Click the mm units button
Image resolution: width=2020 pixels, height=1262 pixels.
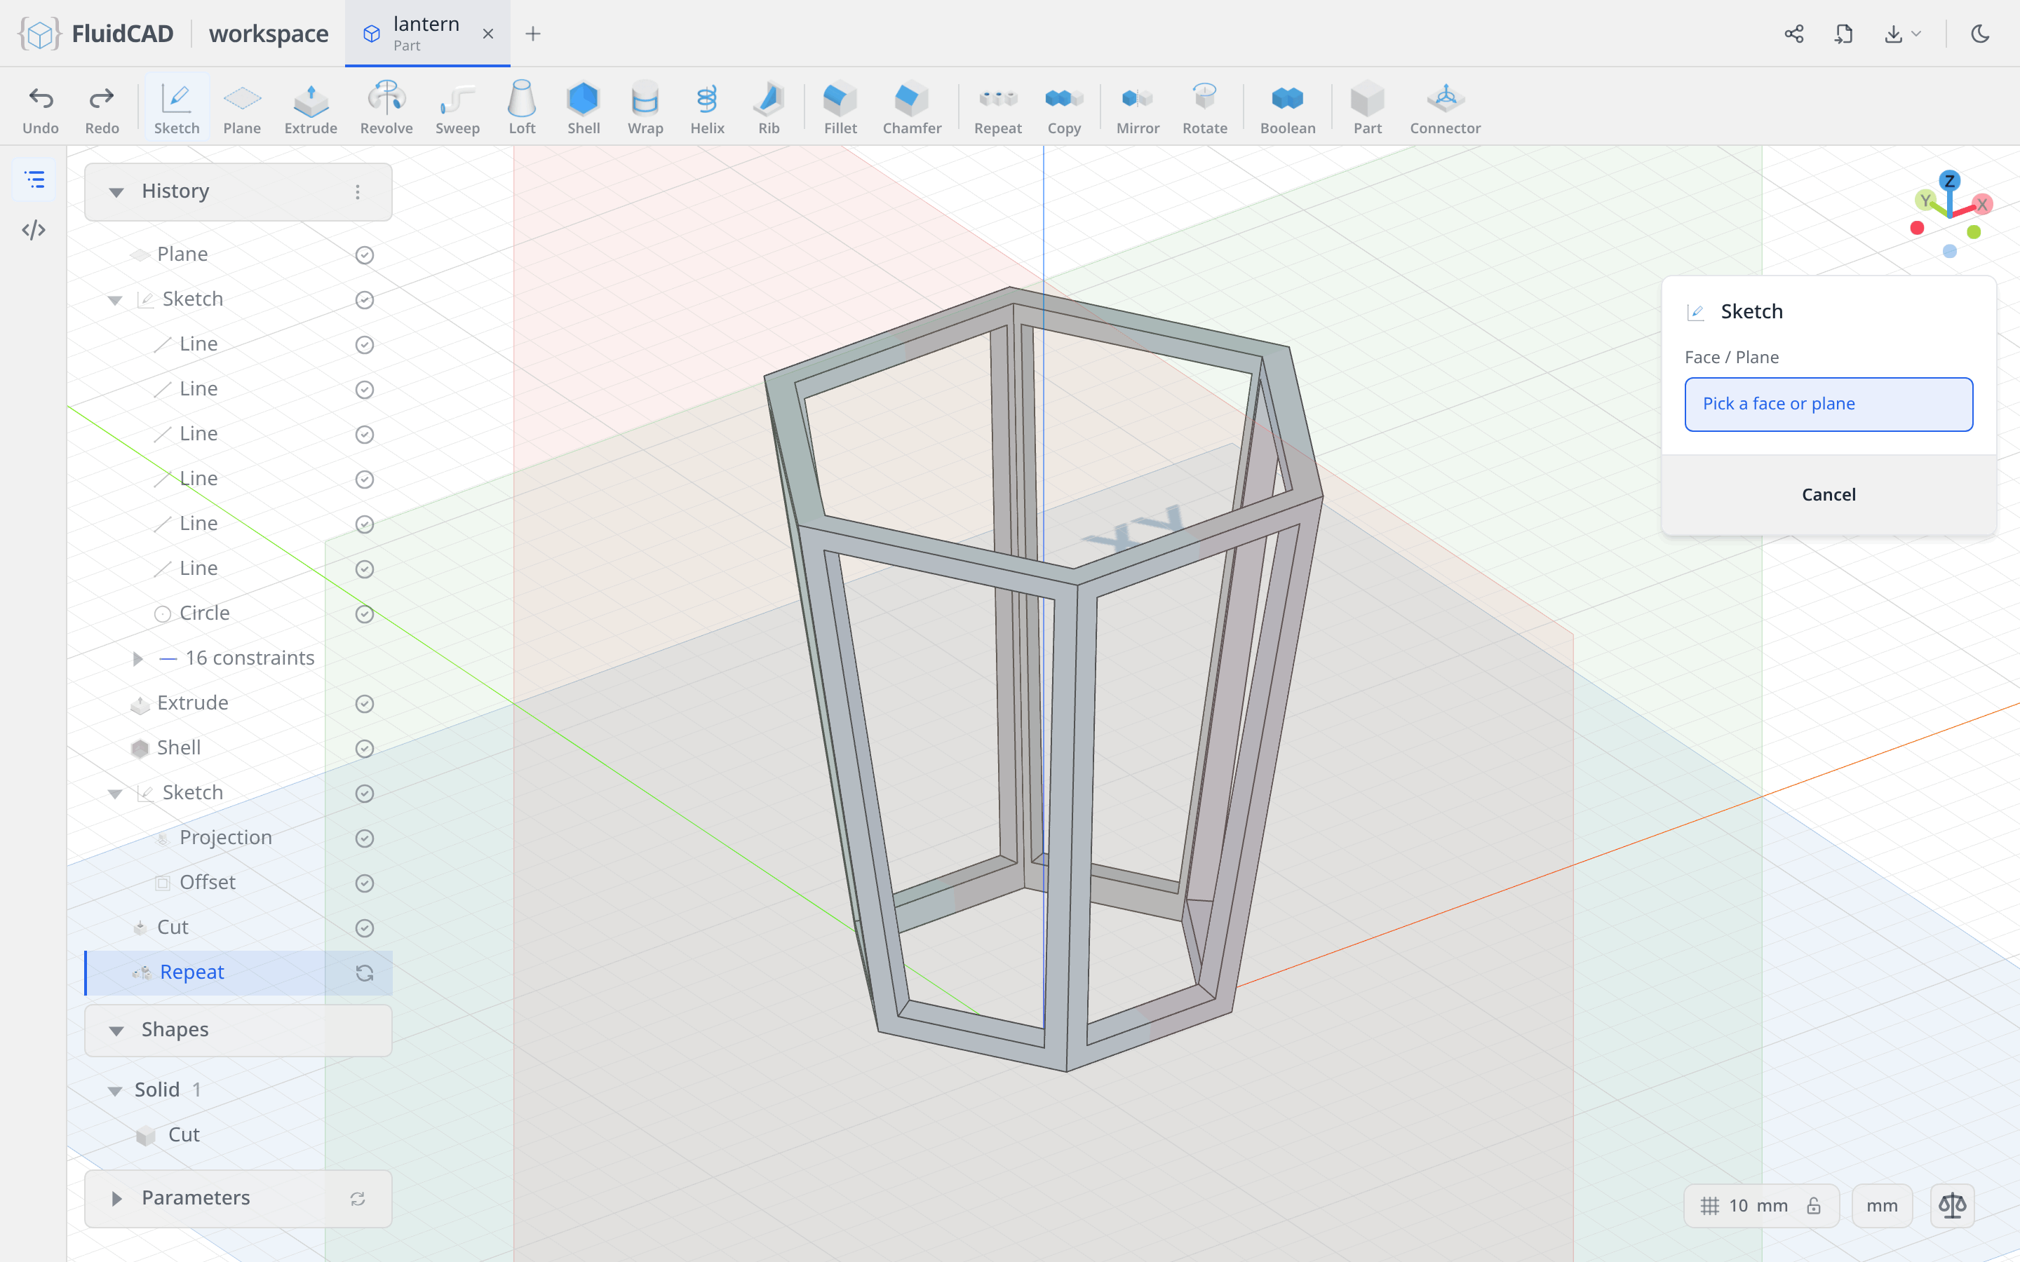1881,1205
